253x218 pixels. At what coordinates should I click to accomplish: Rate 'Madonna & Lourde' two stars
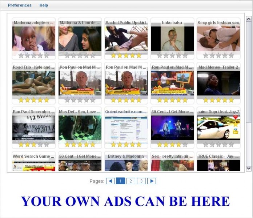(73, 56)
